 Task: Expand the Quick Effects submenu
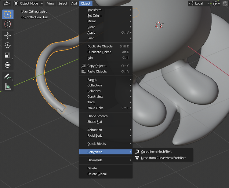tap(106, 144)
